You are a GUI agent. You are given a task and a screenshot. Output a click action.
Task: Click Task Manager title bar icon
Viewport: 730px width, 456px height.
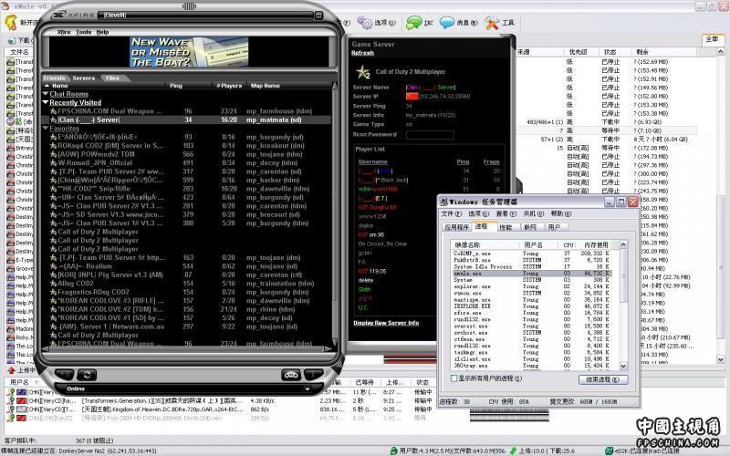pos(443,202)
